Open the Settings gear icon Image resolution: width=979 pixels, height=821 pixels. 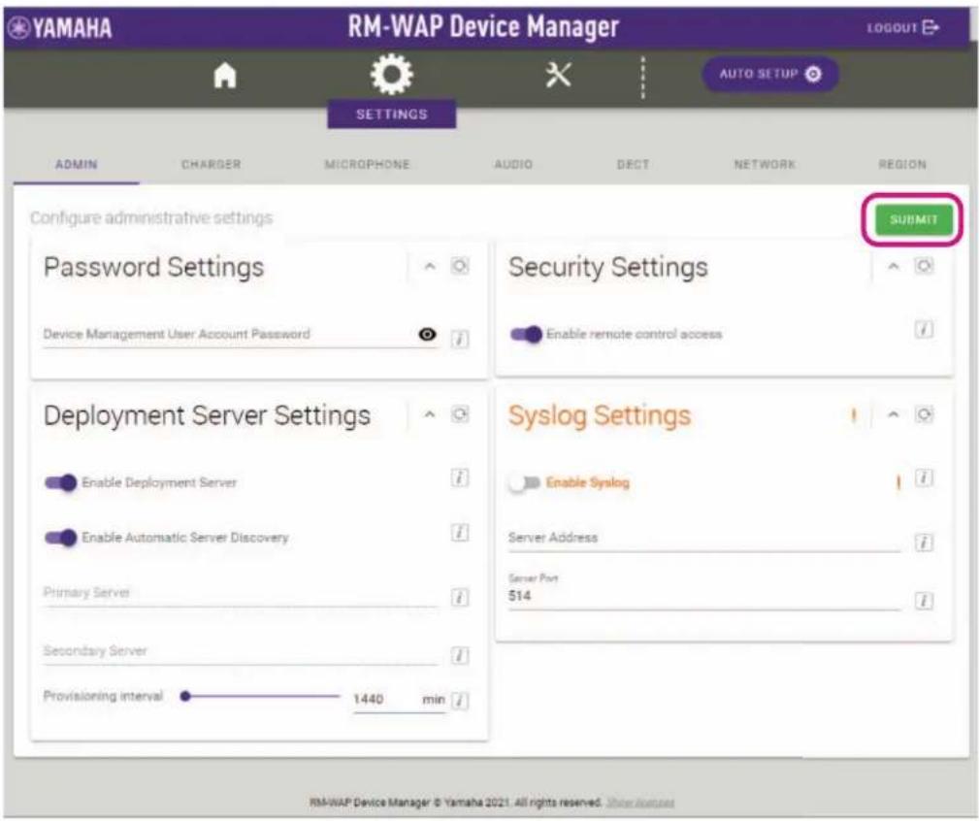tap(391, 75)
